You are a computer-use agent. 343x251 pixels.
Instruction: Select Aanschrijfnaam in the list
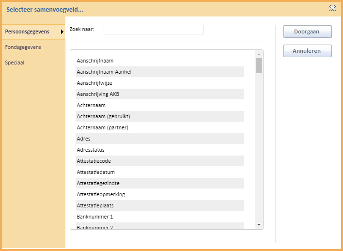click(x=160, y=61)
